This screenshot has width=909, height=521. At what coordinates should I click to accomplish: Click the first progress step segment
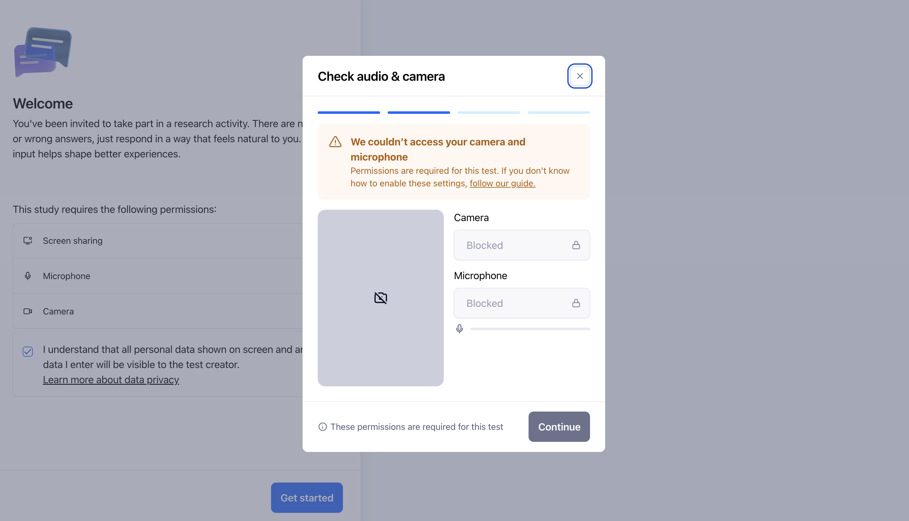point(349,112)
